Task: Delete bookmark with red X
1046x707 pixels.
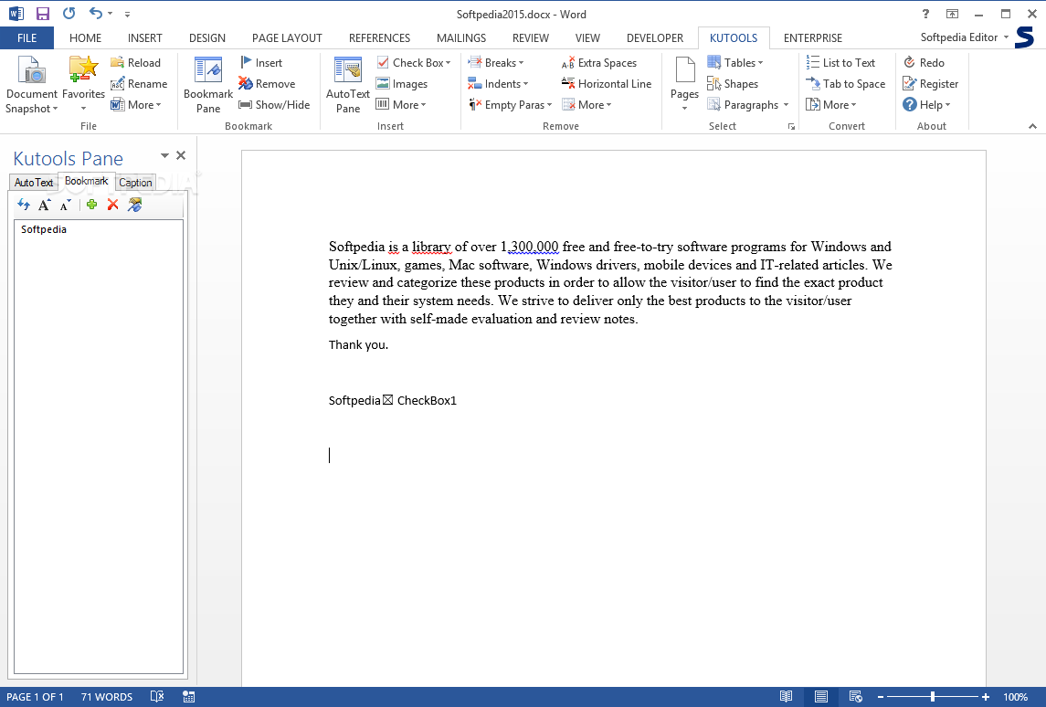Action: pos(112,205)
